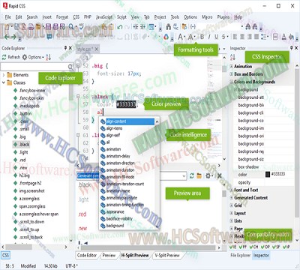This screenshot has width=300, height=270.
Task: Click the Find binoculars icon
Action: pyautogui.click(x=169, y=27)
